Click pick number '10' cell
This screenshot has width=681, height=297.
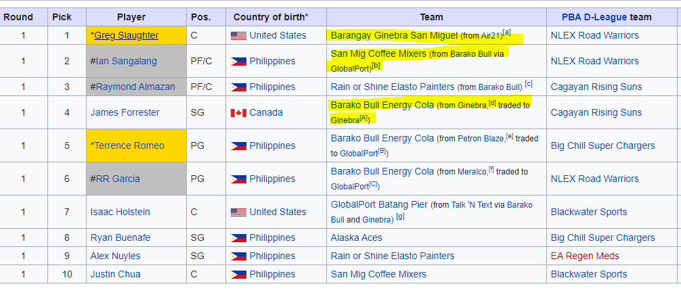tap(67, 275)
